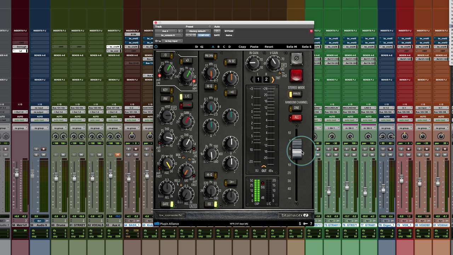Open Audio 9 no input dropdown

click(40, 108)
